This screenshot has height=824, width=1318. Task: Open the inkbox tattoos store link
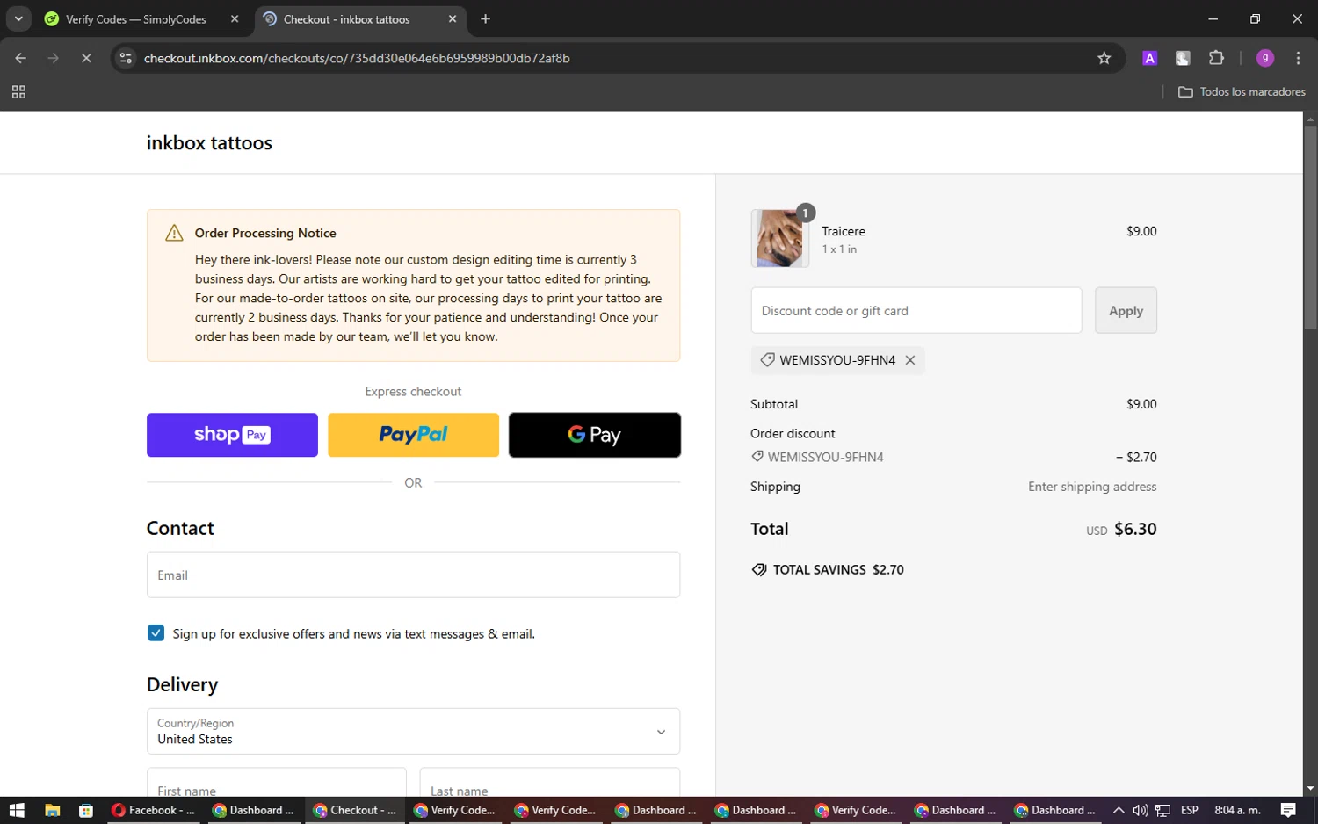tap(209, 142)
